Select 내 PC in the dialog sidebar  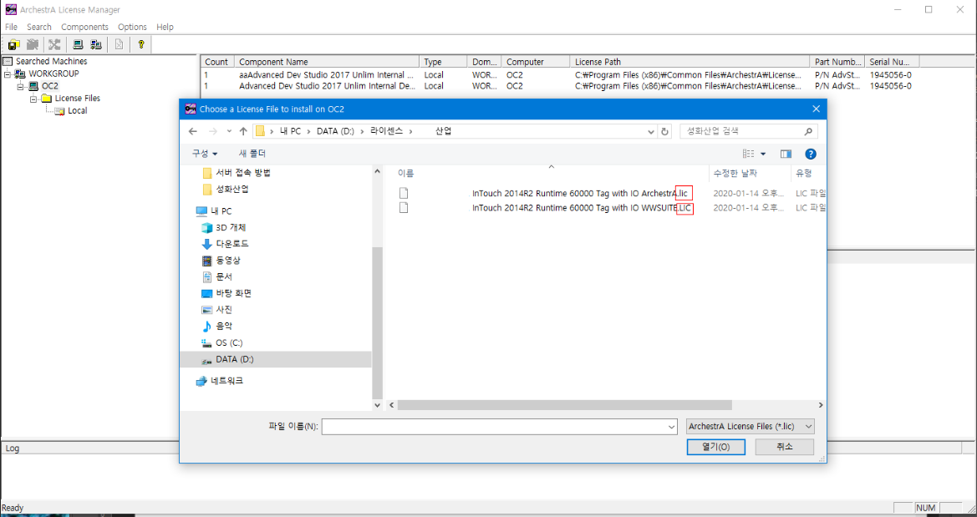click(214, 211)
